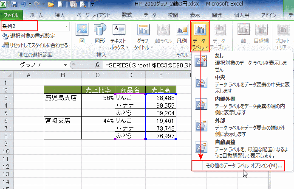This screenshot has width=294, height=189.
Task: Open the Name Box dropdown arrow
Action: (x=65, y=65)
